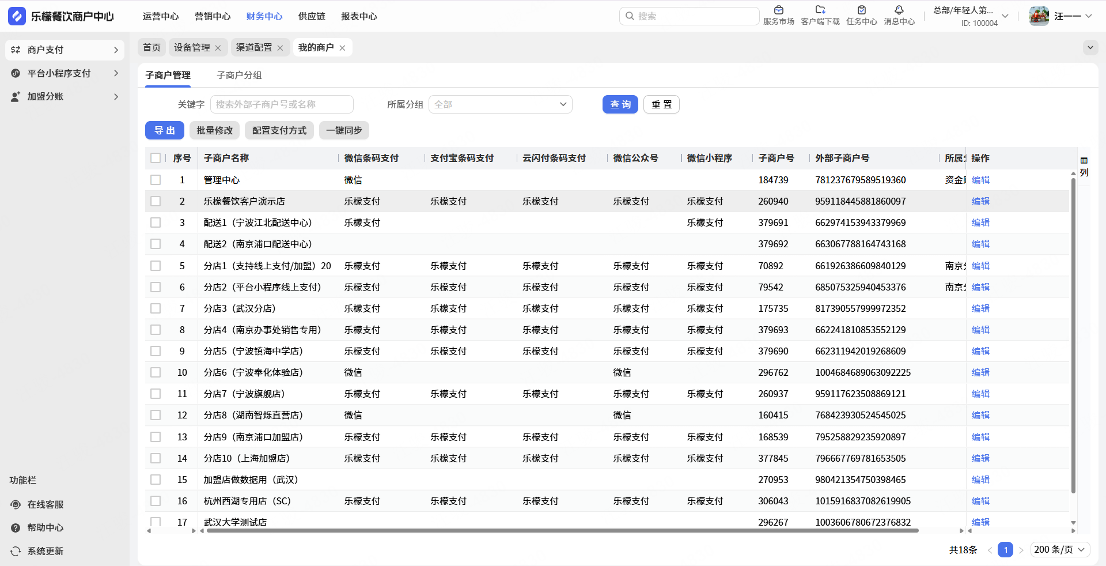Click 编辑 link for 乐檬餐饮客户演示店
The height and width of the screenshot is (566, 1106).
point(980,201)
